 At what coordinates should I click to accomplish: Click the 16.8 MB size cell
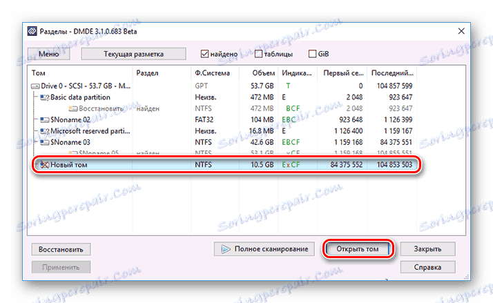(x=262, y=131)
